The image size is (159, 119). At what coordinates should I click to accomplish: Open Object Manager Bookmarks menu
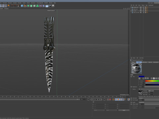click(x=151, y=5)
